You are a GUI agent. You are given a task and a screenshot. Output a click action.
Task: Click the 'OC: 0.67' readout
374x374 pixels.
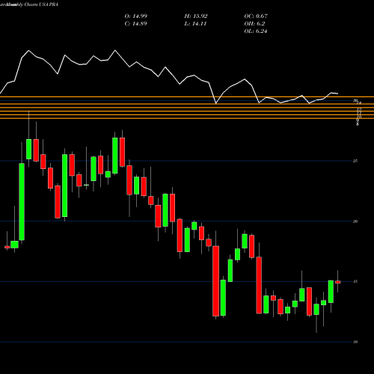256,16
